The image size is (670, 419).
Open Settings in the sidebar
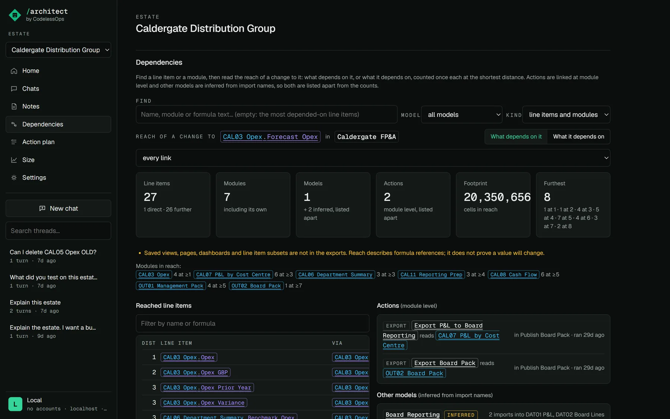58,178
